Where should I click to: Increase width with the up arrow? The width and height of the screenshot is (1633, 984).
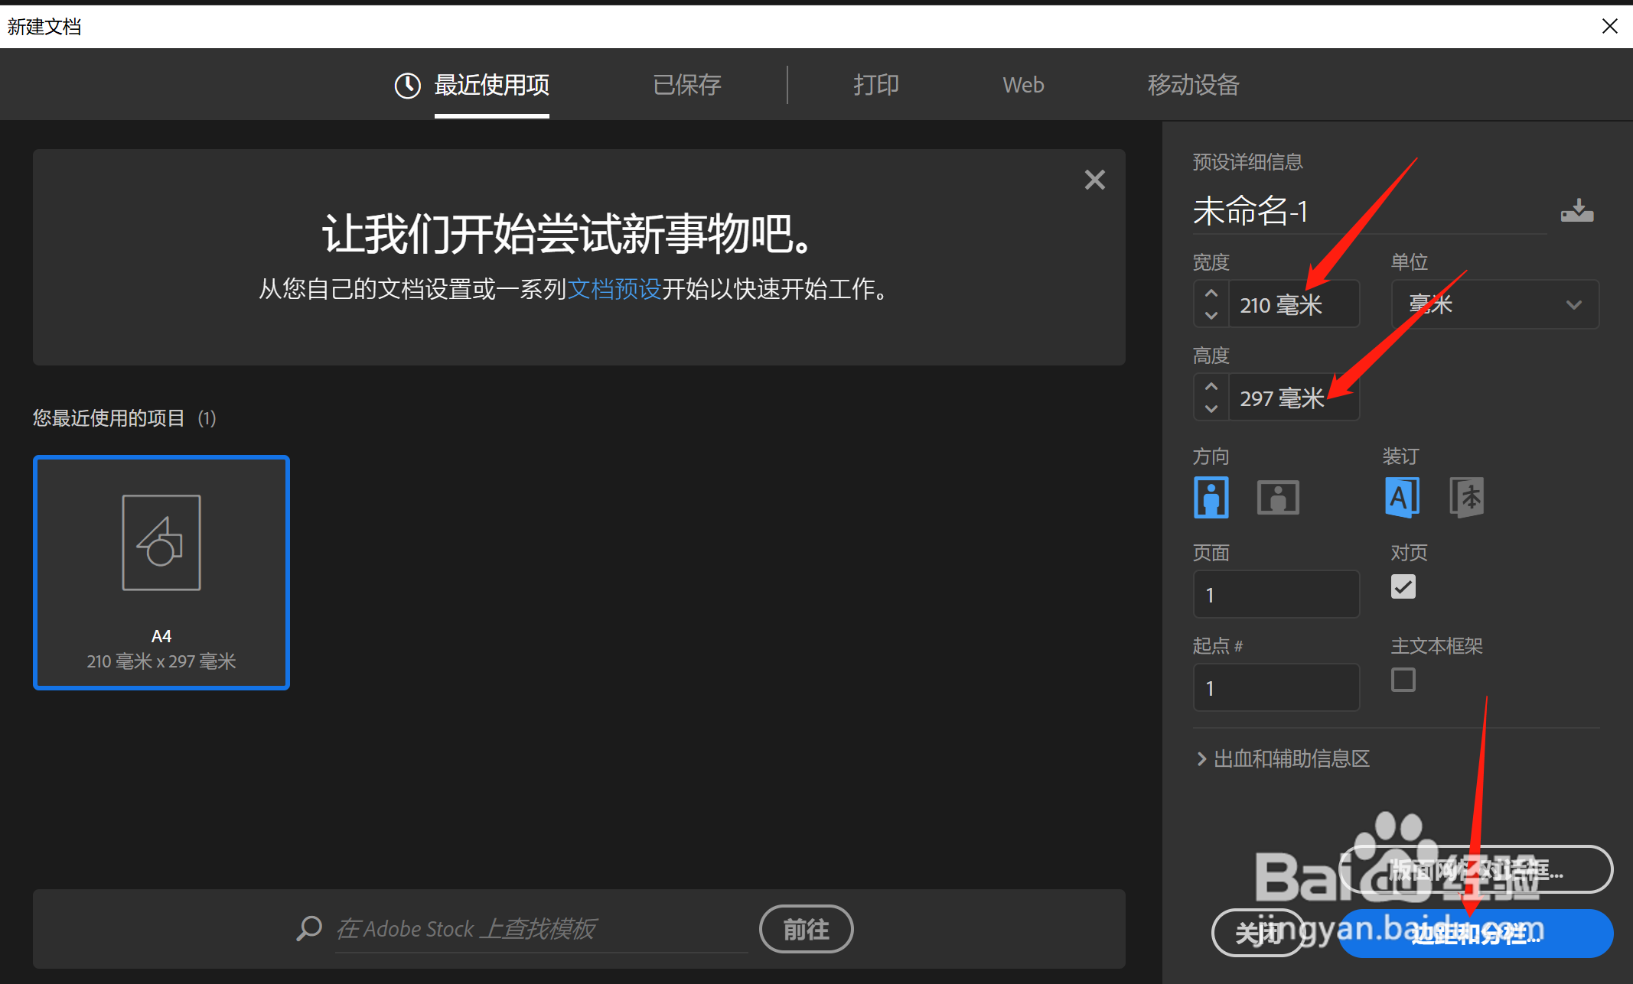pos(1211,294)
